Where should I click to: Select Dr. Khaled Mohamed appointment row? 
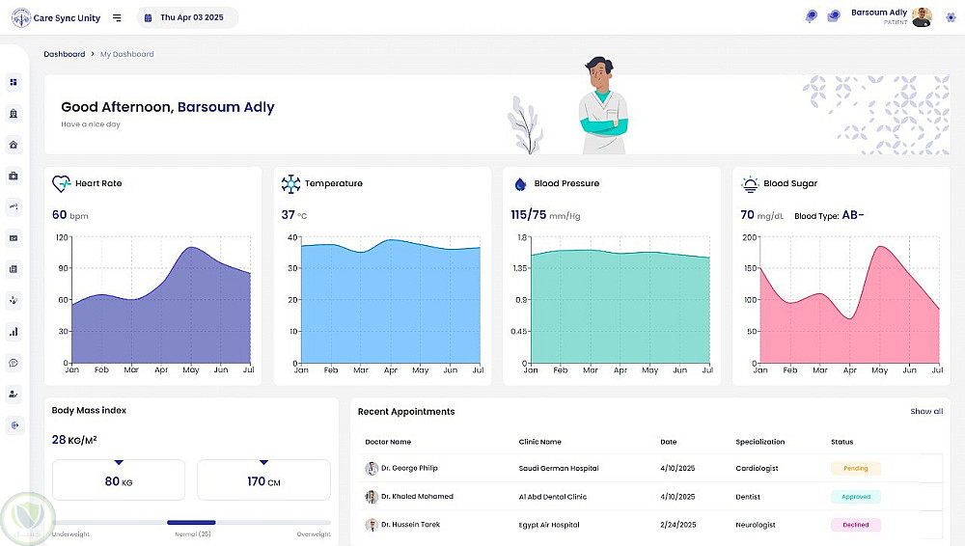[x=649, y=497]
